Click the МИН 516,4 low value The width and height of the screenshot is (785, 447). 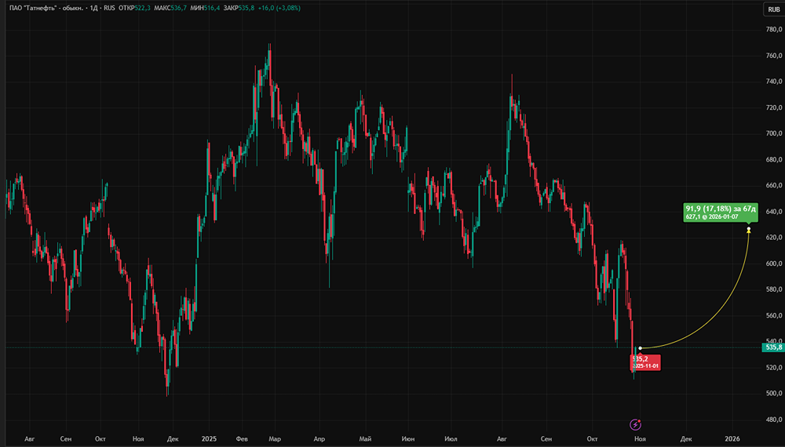(205, 8)
